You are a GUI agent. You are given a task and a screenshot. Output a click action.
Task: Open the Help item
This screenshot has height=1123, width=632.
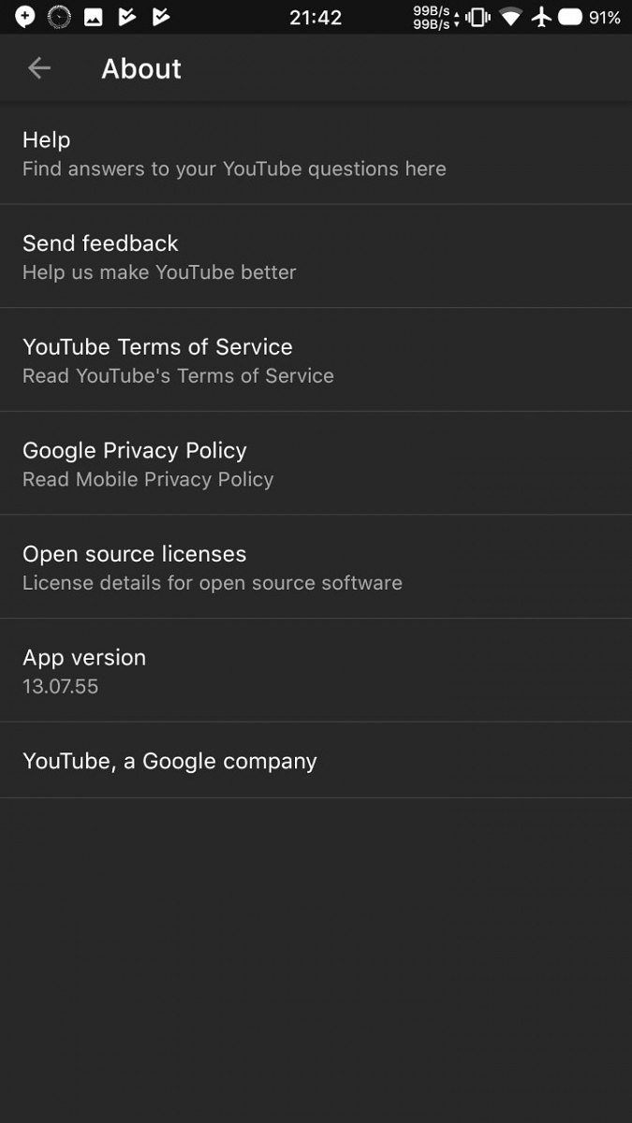(x=316, y=153)
